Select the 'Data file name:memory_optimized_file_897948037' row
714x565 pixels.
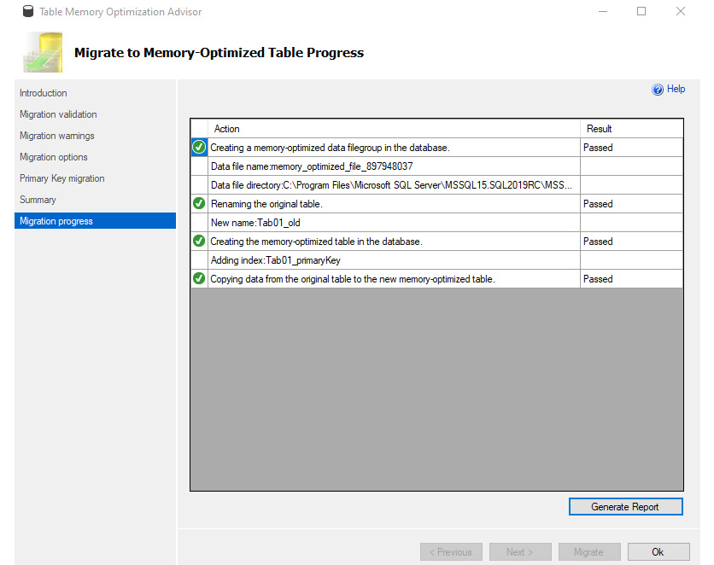tap(394, 166)
